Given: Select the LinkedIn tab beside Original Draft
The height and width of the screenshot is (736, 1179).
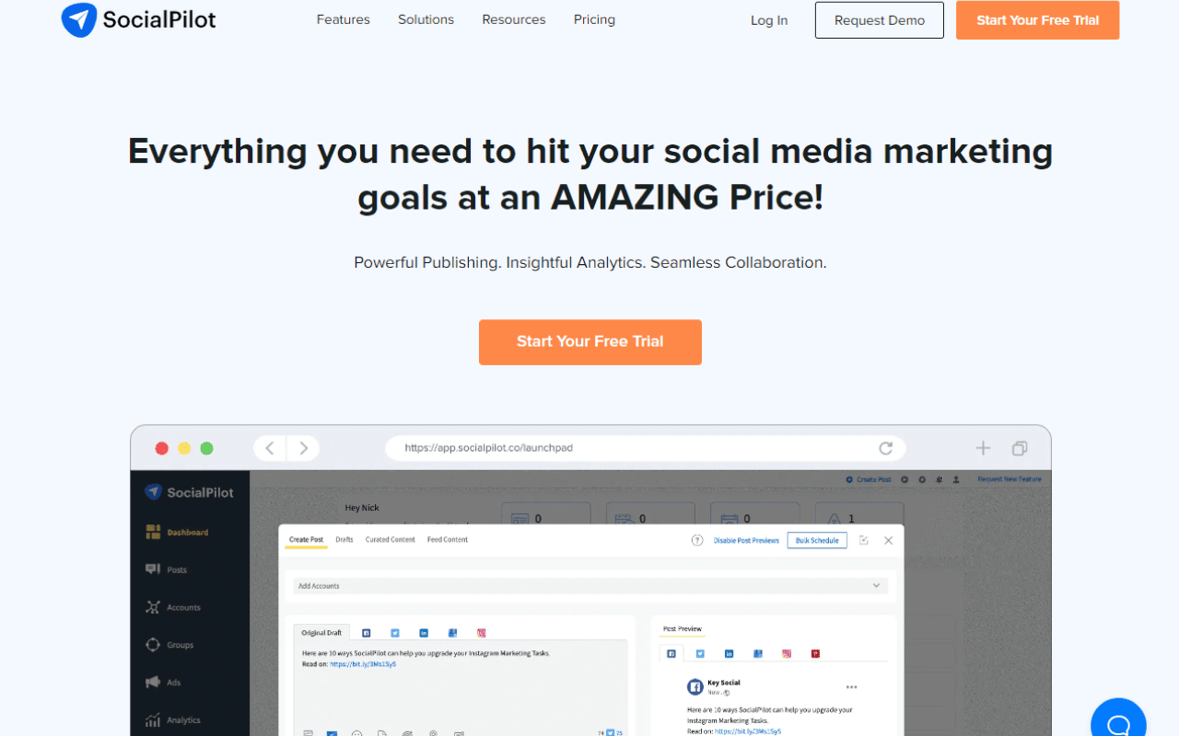Looking at the screenshot, I should pos(424,633).
